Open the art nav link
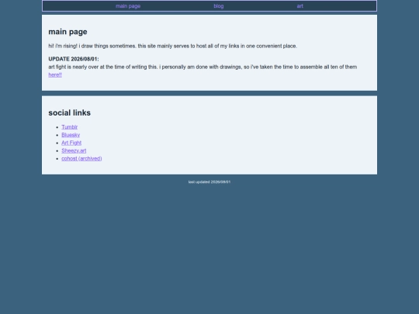This screenshot has width=419, height=314. click(300, 6)
